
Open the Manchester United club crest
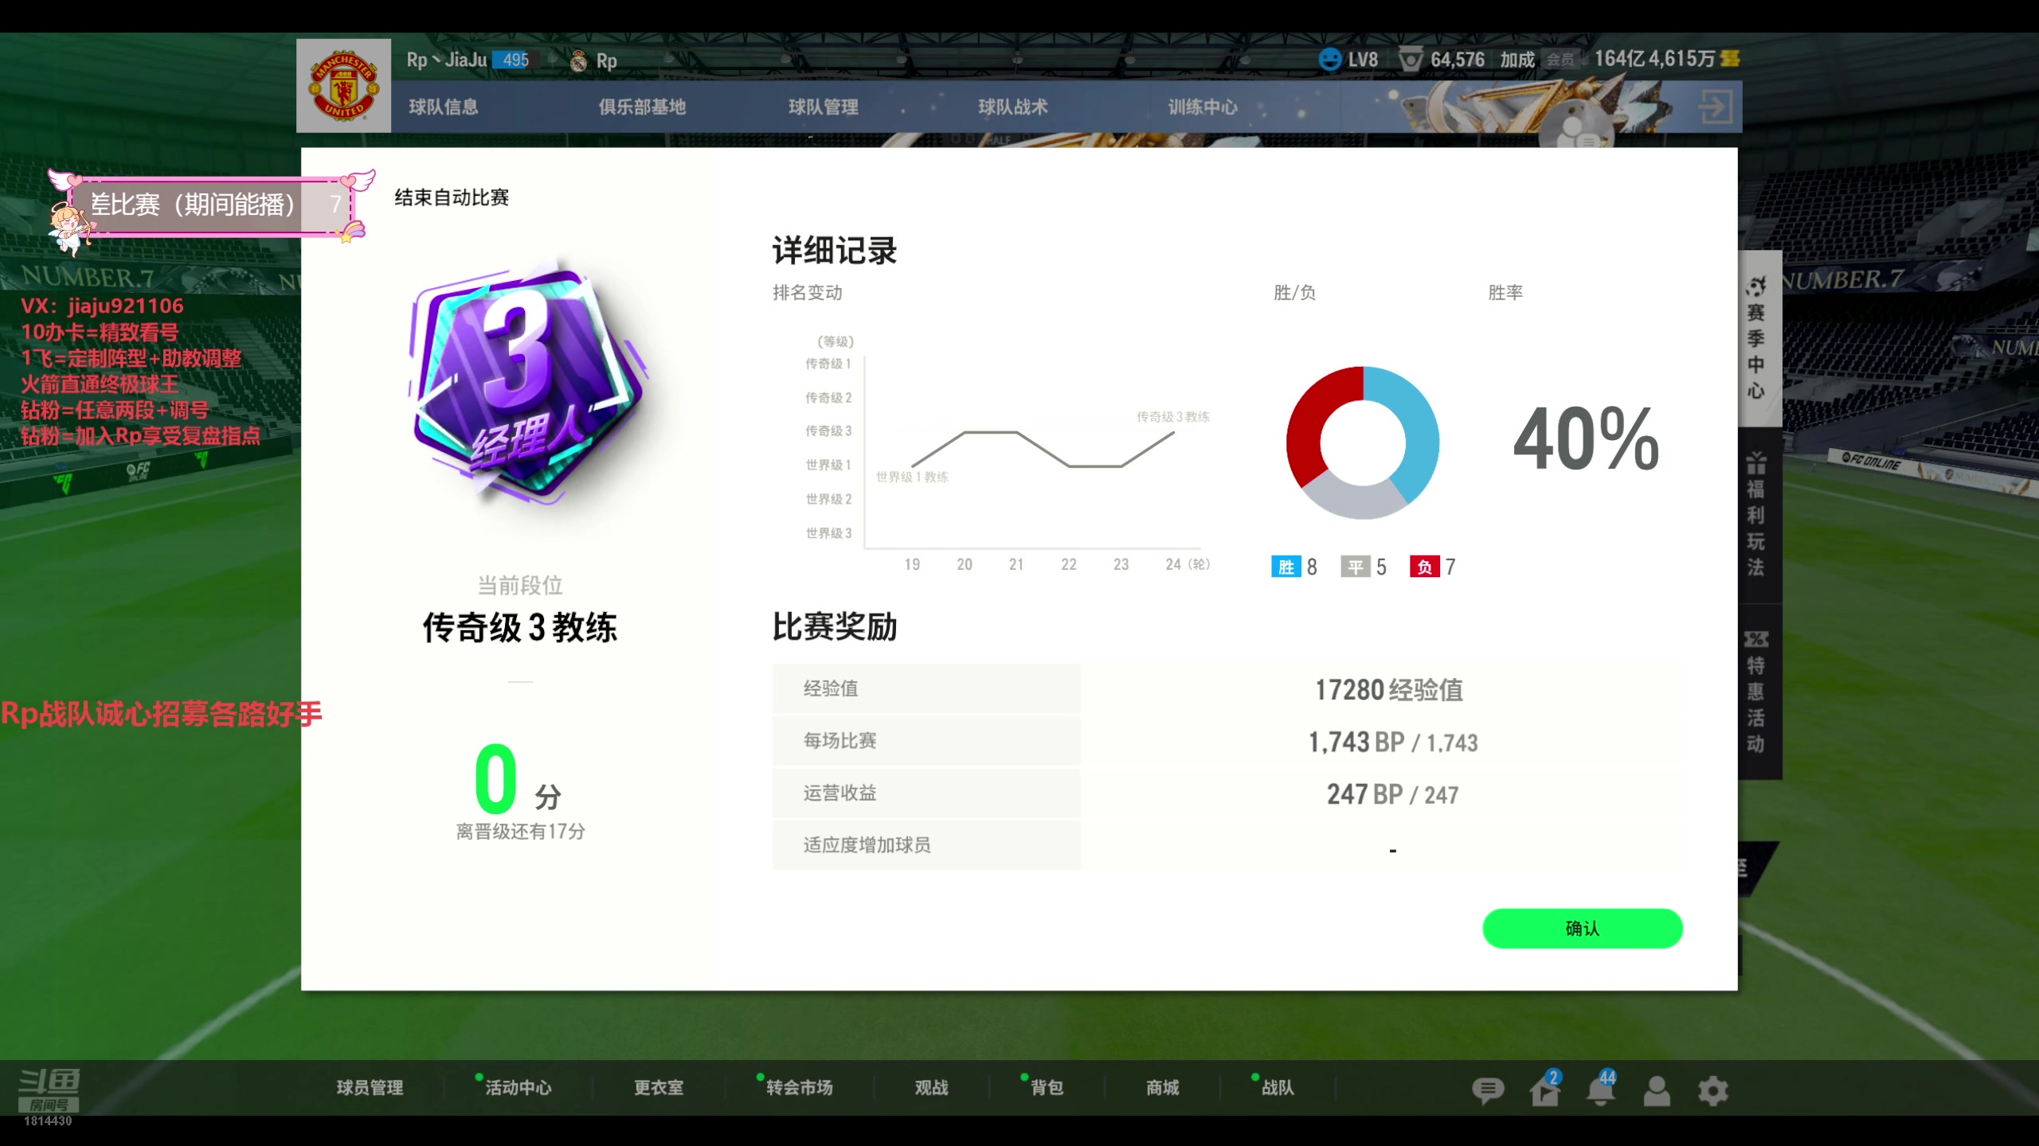pyautogui.click(x=343, y=86)
